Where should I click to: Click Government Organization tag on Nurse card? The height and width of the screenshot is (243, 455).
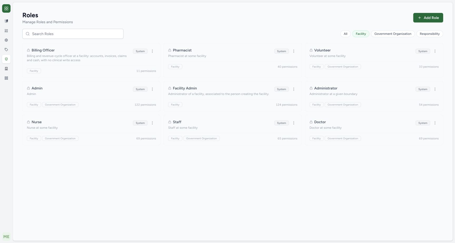[x=60, y=139]
